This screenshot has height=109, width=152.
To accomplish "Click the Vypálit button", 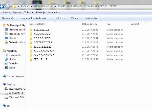I will (75, 18).
